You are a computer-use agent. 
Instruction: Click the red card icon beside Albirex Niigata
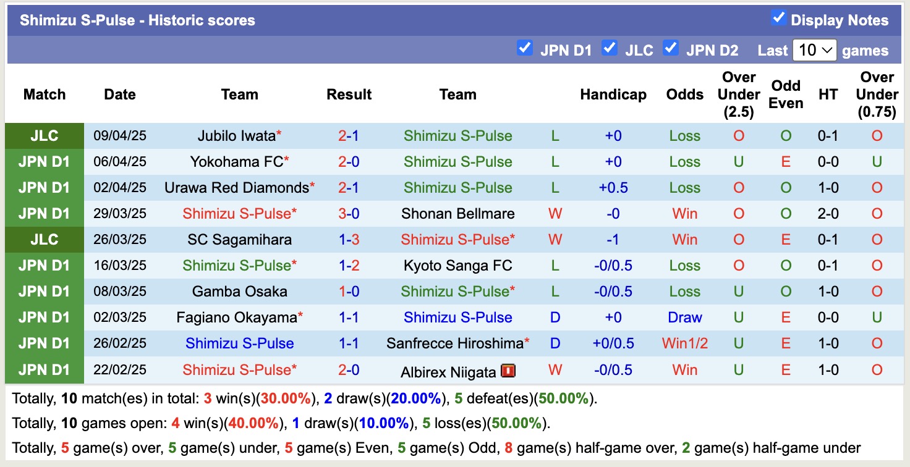coord(509,371)
